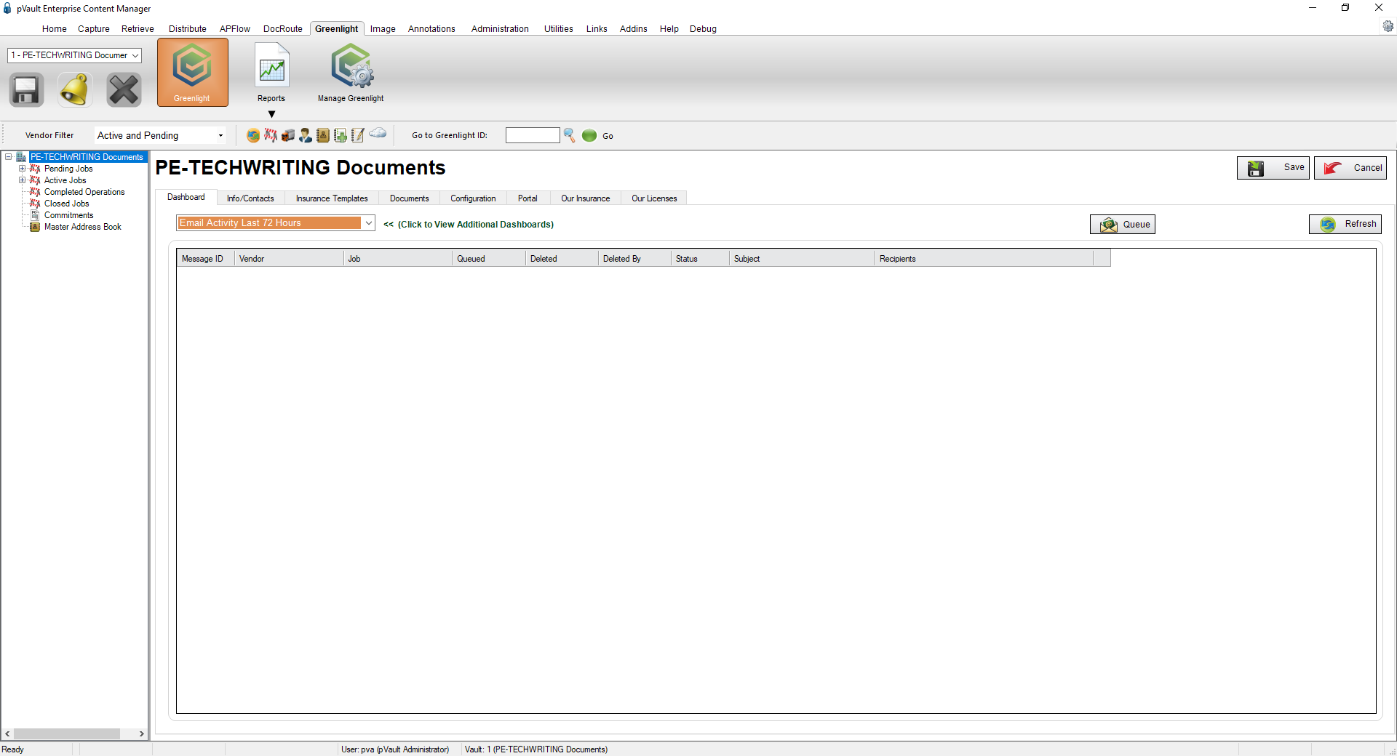Viewport: 1397px width, 756px height.
Task: Open the Administration menu
Action: click(500, 29)
